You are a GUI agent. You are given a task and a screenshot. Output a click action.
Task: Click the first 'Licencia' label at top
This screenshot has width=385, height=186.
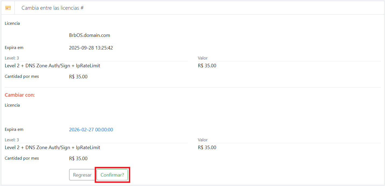click(12, 23)
